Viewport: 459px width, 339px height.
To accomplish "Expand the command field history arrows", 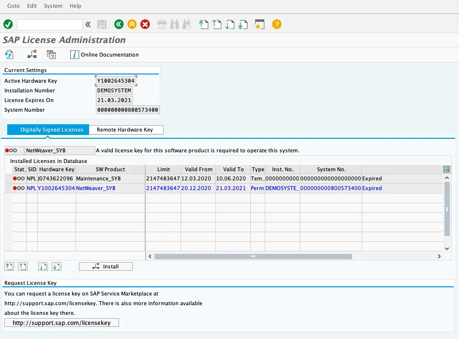I will [88, 24].
